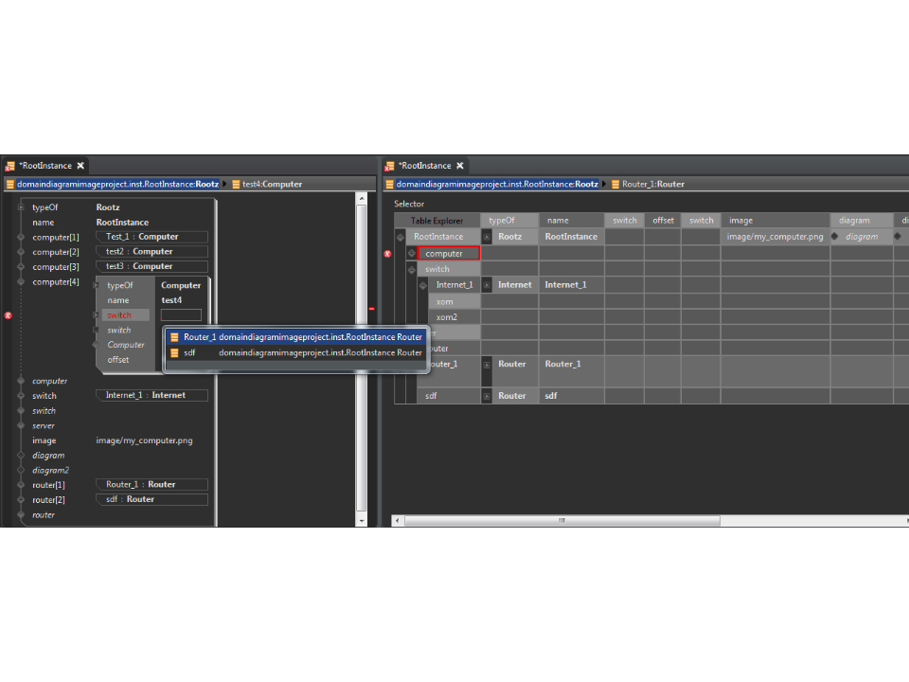Click the Router_1 icon in the suggestion popup
The height and width of the screenshot is (682, 909).
174,337
